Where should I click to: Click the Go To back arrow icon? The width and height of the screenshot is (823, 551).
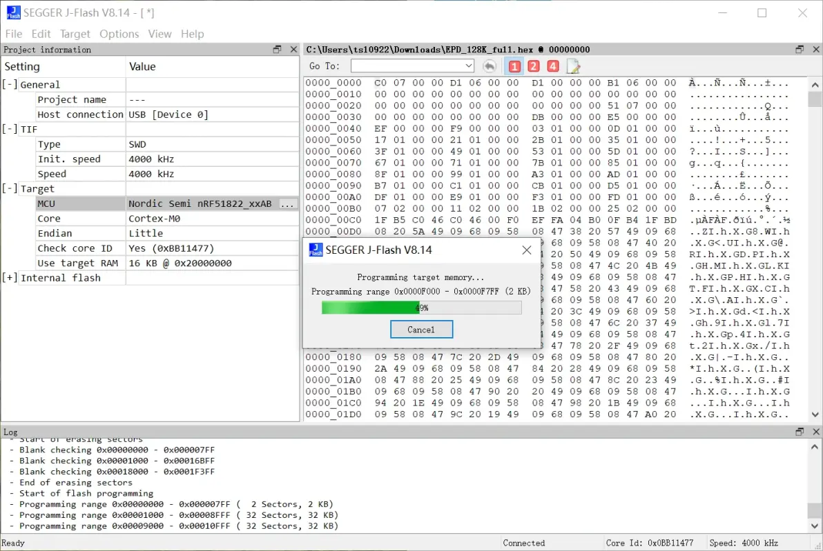490,66
